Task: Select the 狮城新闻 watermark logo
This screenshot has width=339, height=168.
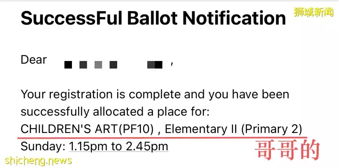Action: pyautogui.click(x=314, y=12)
